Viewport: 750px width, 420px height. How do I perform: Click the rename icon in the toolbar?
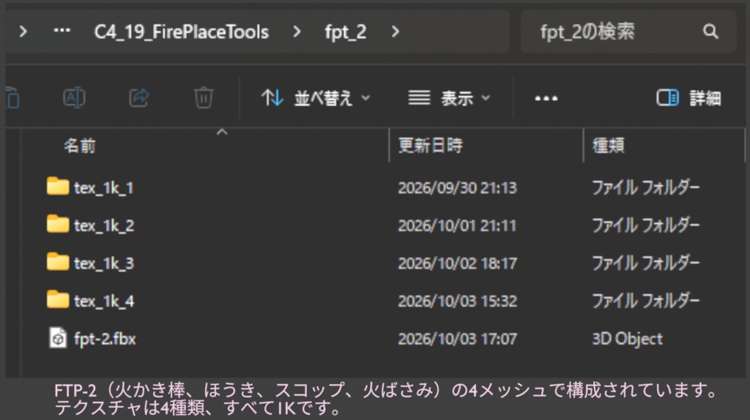(74, 98)
